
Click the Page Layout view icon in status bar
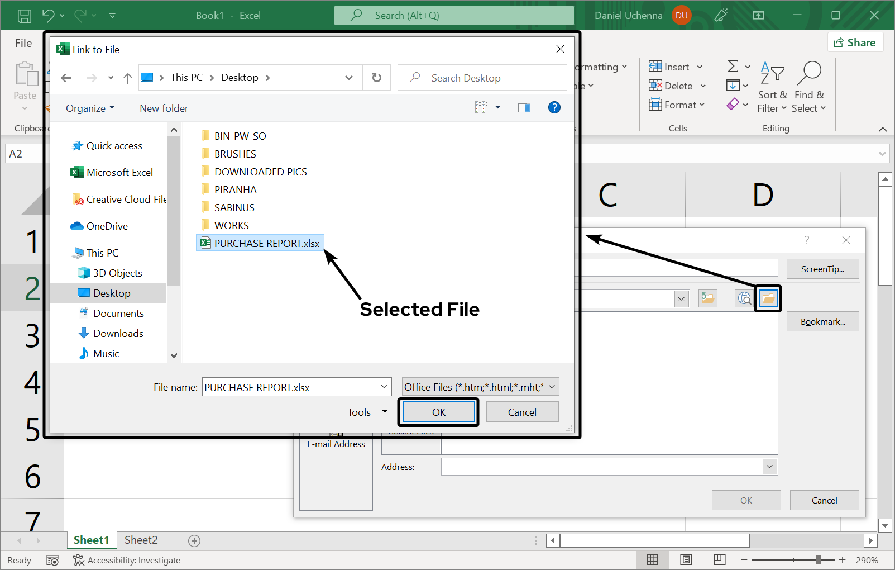coord(686,560)
